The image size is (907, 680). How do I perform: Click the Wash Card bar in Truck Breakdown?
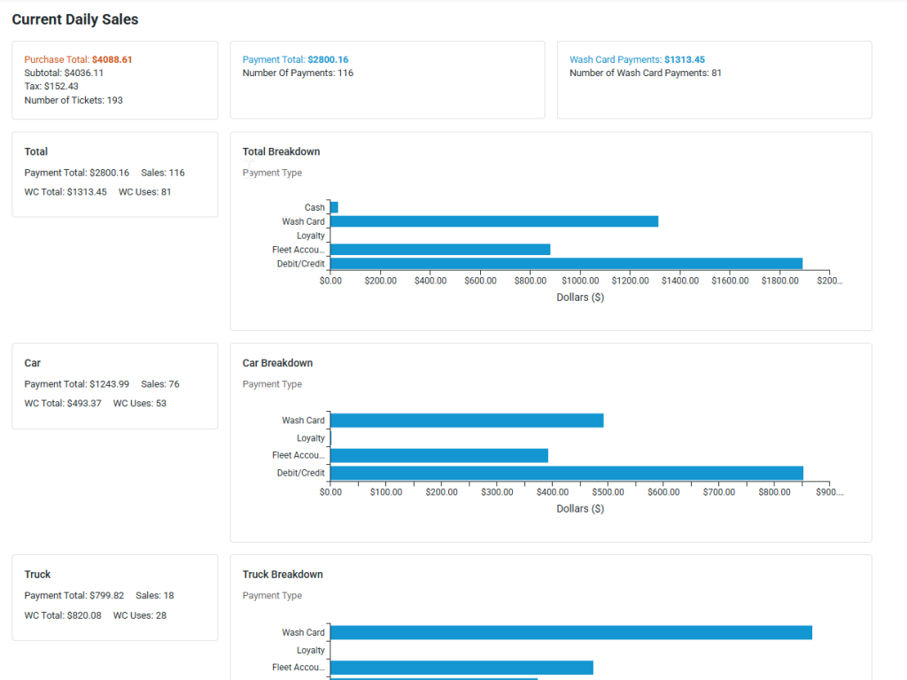tap(571, 632)
